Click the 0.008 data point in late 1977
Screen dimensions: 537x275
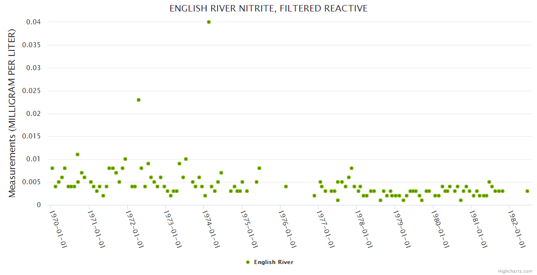coord(352,168)
